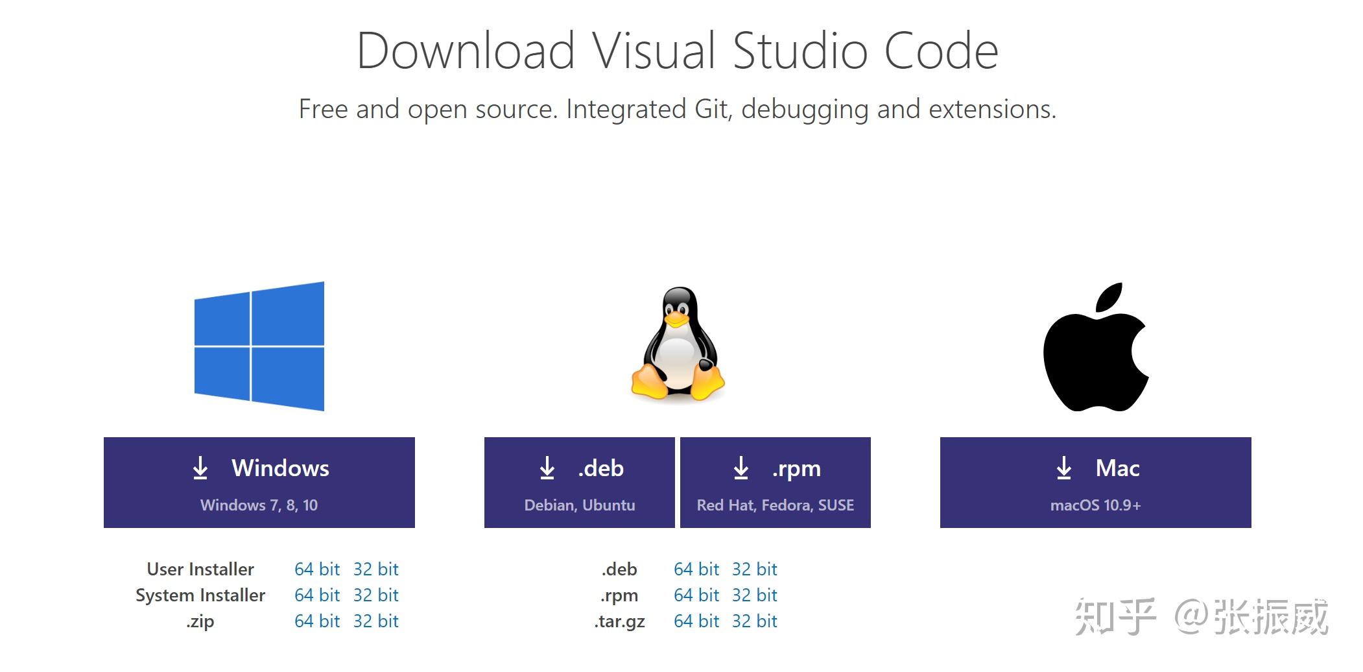Click the Mac download button
1363x672 pixels.
pos(1096,483)
